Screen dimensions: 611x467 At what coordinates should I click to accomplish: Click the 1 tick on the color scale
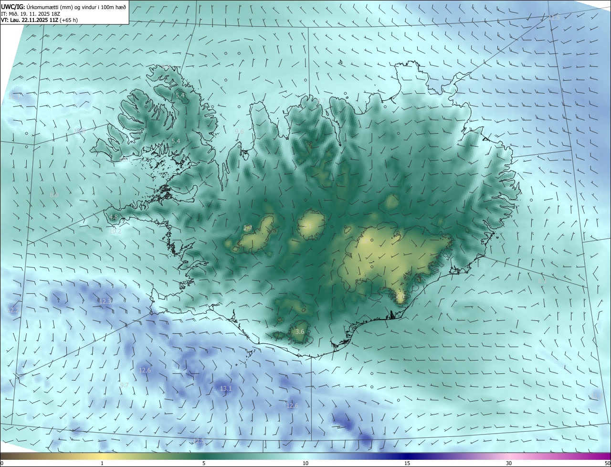click(x=102, y=463)
